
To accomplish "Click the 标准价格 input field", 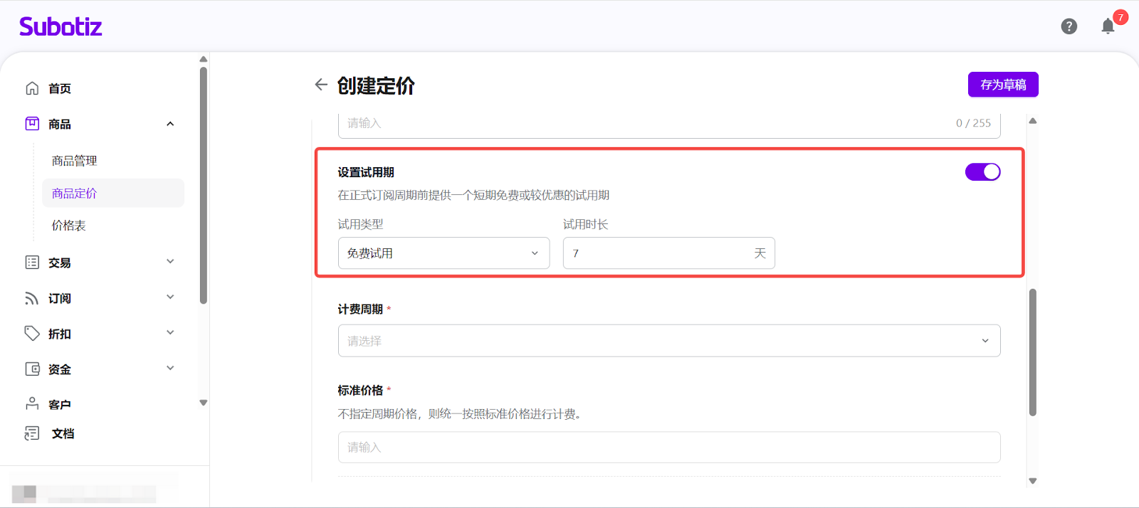I will tap(668, 447).
